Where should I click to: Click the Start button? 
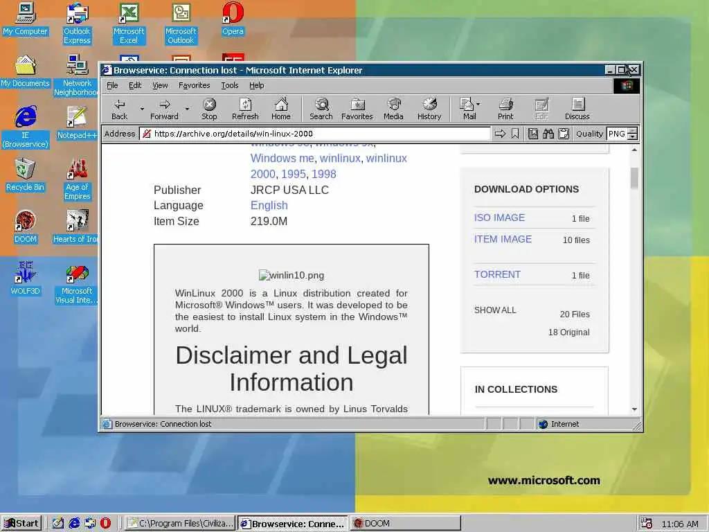tap(21, 524)
